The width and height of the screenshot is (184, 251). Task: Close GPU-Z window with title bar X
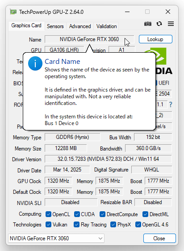[x=168, y=12]
